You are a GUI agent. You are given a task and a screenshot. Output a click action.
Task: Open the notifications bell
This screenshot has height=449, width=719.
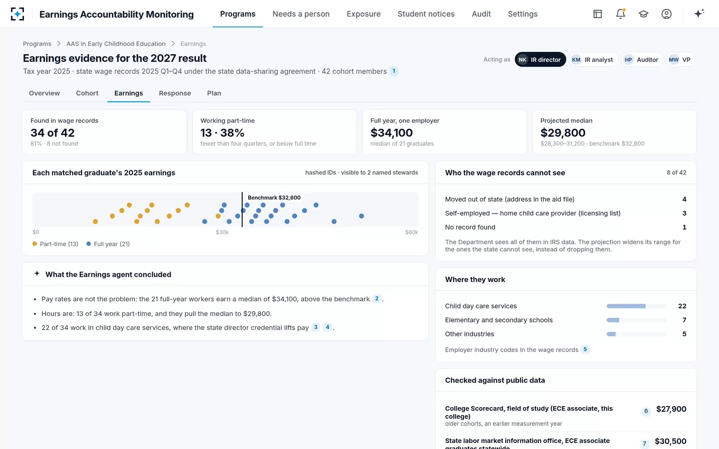[621, 14]
